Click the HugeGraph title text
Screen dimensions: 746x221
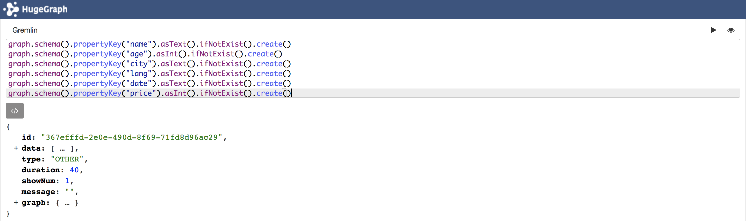click(x=45, y=9)
